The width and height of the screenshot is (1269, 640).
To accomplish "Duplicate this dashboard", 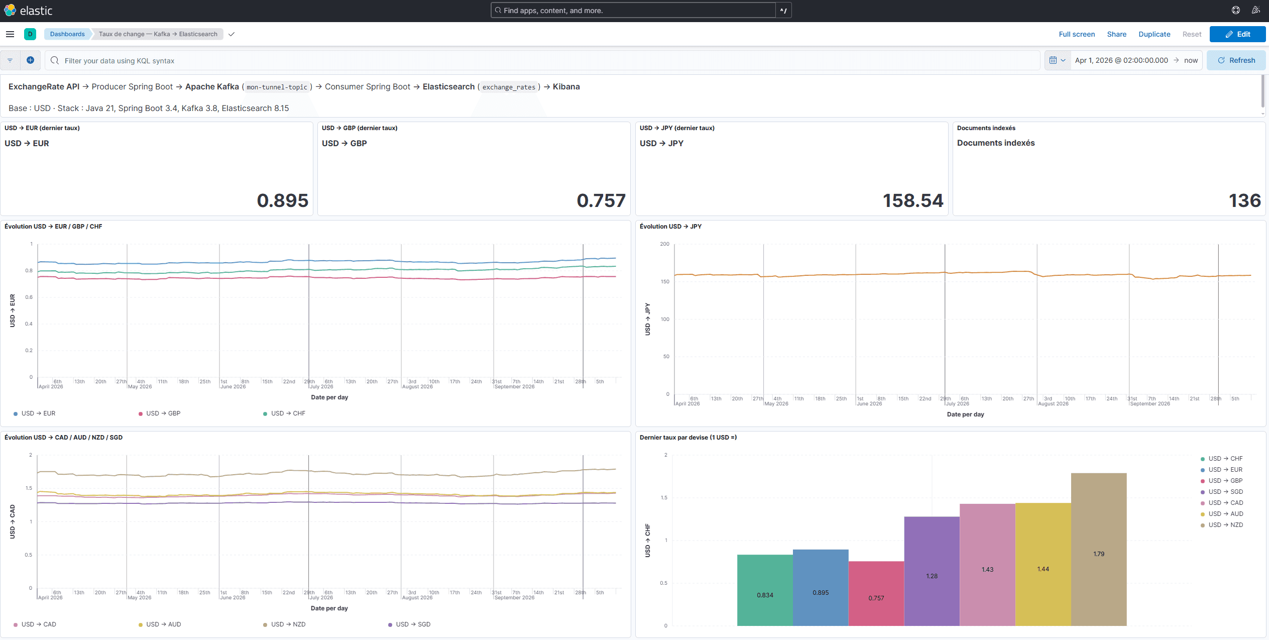I will 1154,34.
